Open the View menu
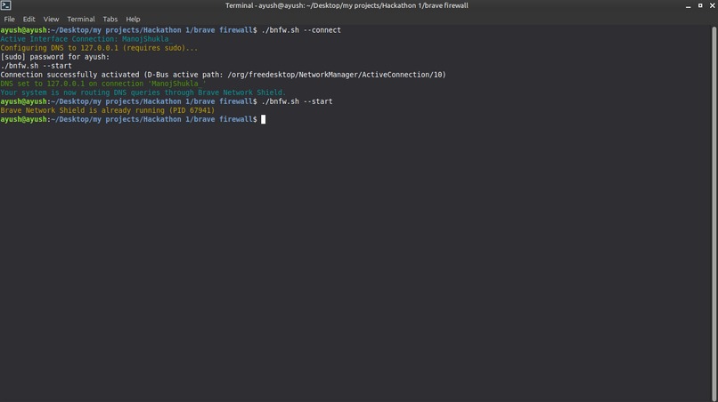The height and width of the screenshot is (402, 718). (51, 20)
